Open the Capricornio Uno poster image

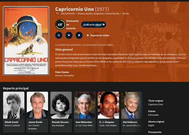26,41
